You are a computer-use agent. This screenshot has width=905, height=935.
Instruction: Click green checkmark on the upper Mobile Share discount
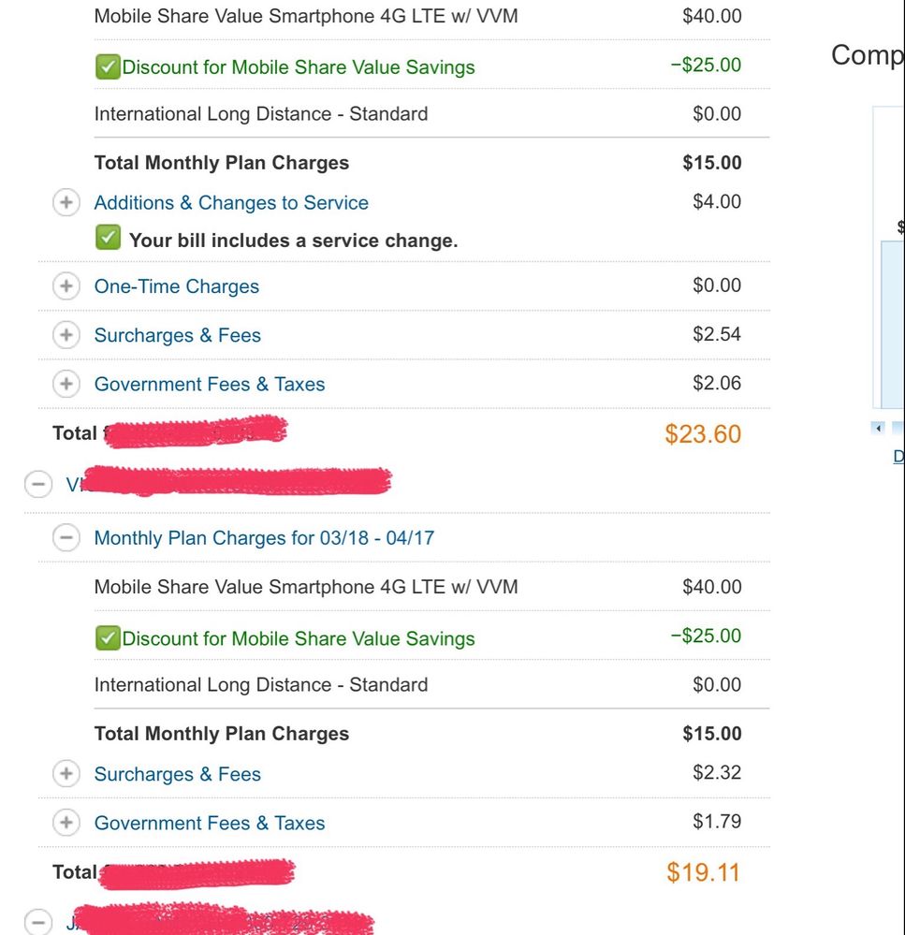(108, 66)
